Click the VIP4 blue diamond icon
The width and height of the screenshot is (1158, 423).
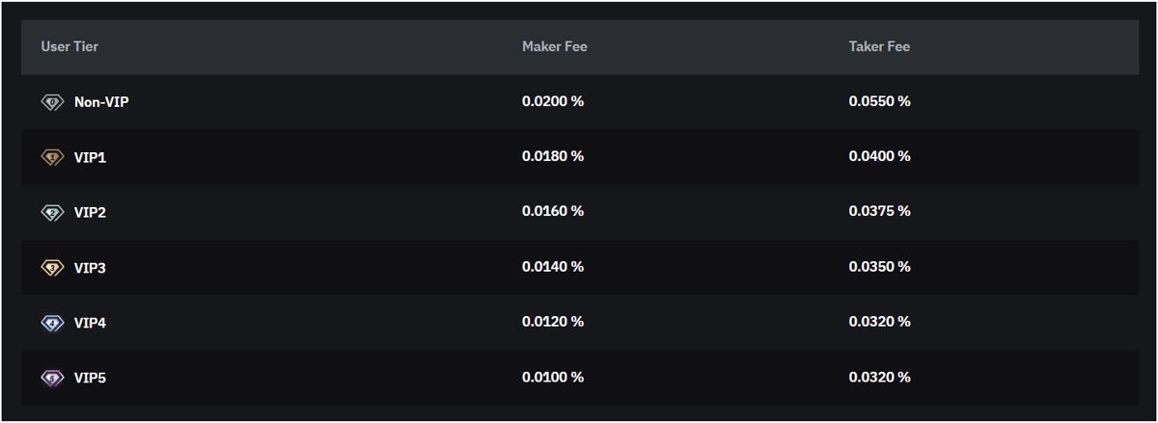[52, 323]
